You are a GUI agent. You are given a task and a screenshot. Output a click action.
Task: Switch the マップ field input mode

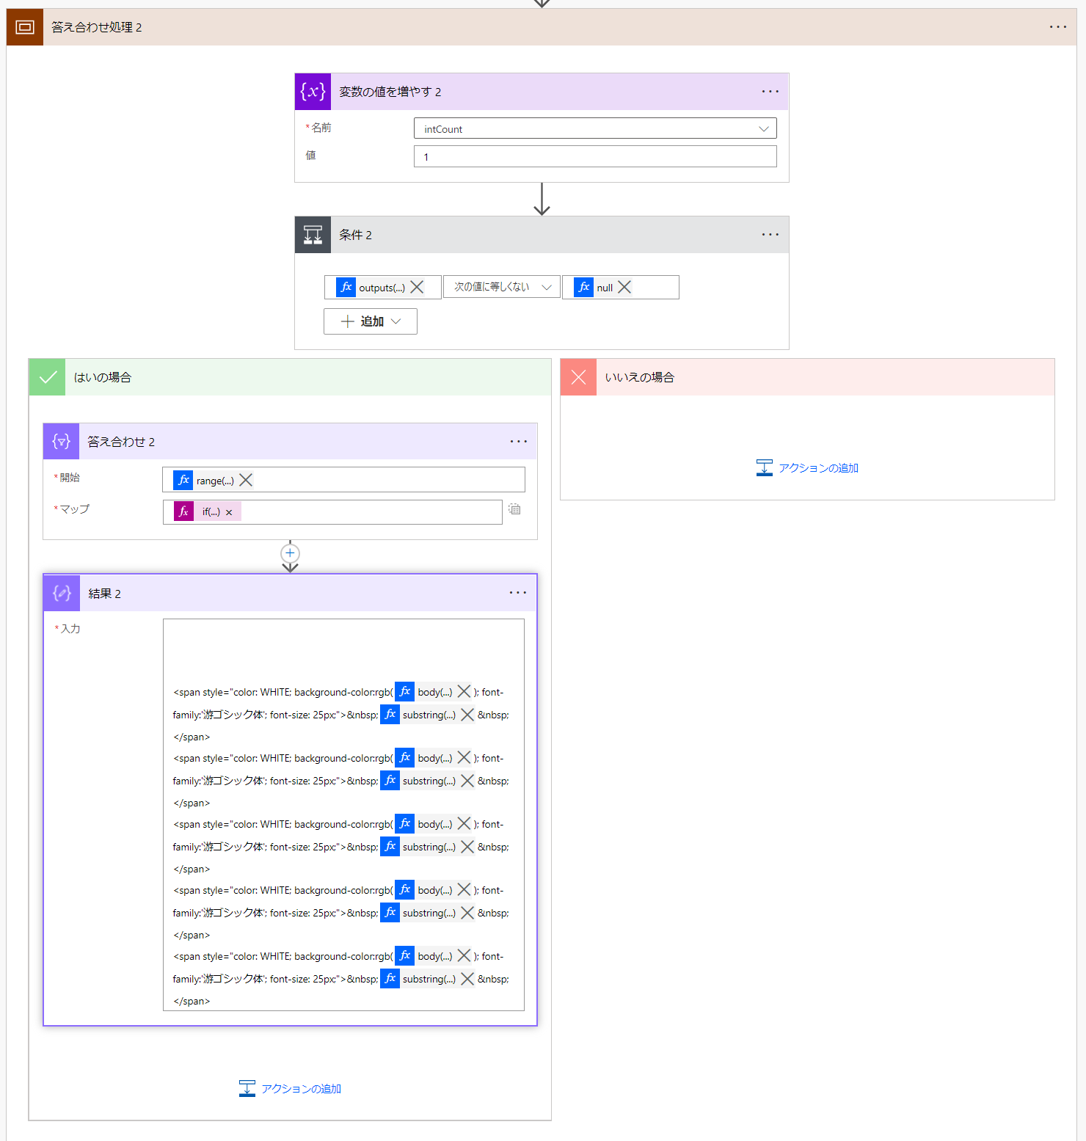click(514, 508)
